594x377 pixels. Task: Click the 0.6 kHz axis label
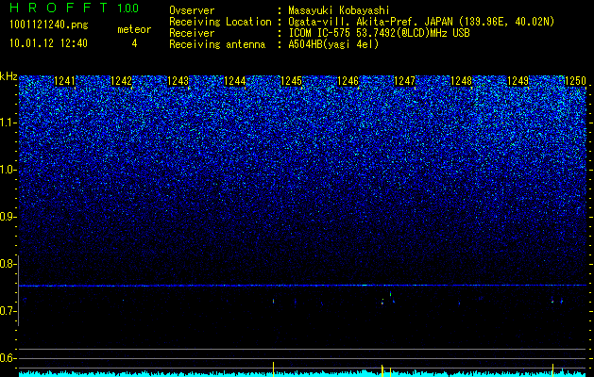click(8, 358)
